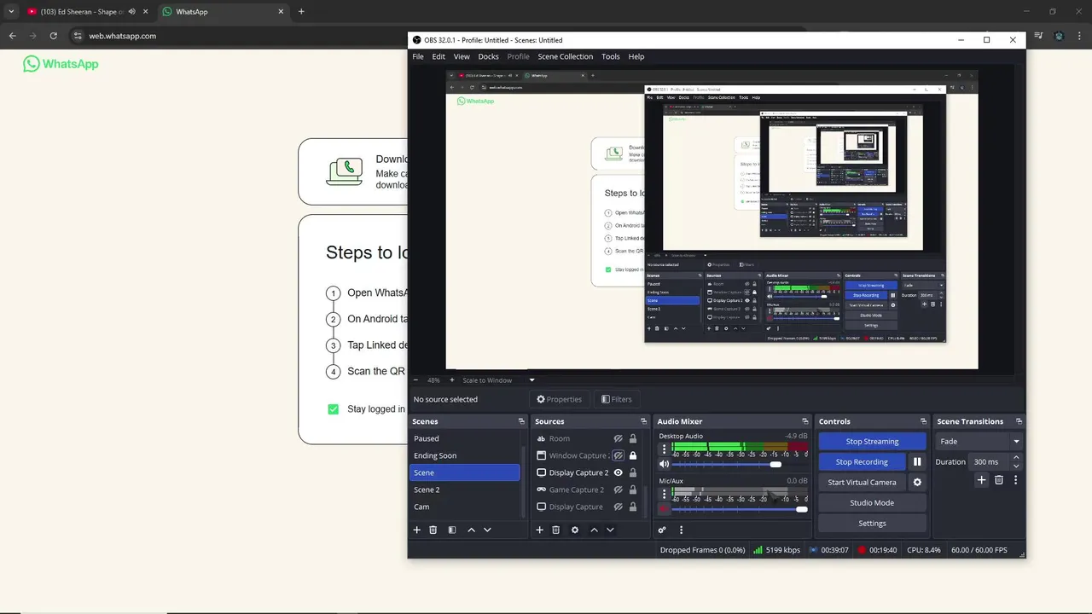Click Start Virtual Camera button
This screenshot has height=614, width=1092.
(x=862, y=482)
